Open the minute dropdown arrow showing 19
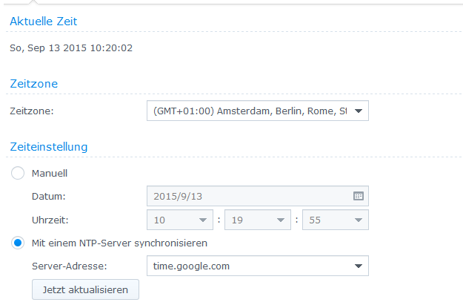 coord(281,220)
